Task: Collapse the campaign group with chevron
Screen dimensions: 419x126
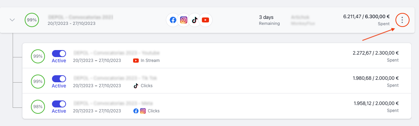Action: tap(12, 20)
